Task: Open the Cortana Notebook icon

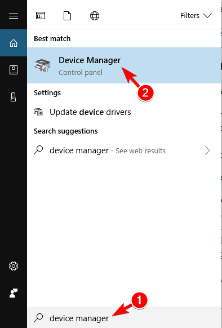Action: tap(14, 70)
